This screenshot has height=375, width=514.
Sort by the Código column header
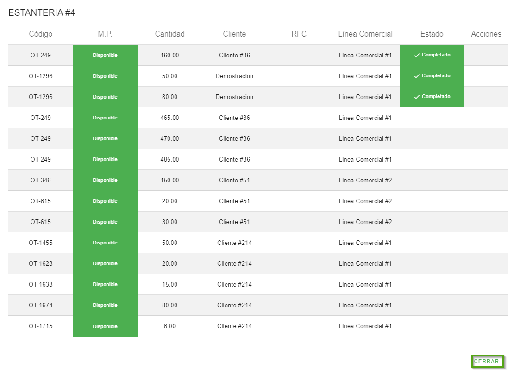pos(41,34)
